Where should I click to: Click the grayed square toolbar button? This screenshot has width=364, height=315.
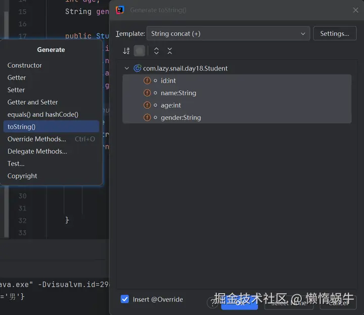[x=140, y=51]
